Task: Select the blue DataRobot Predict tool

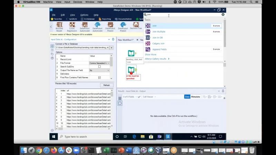Action: [123, 25]
